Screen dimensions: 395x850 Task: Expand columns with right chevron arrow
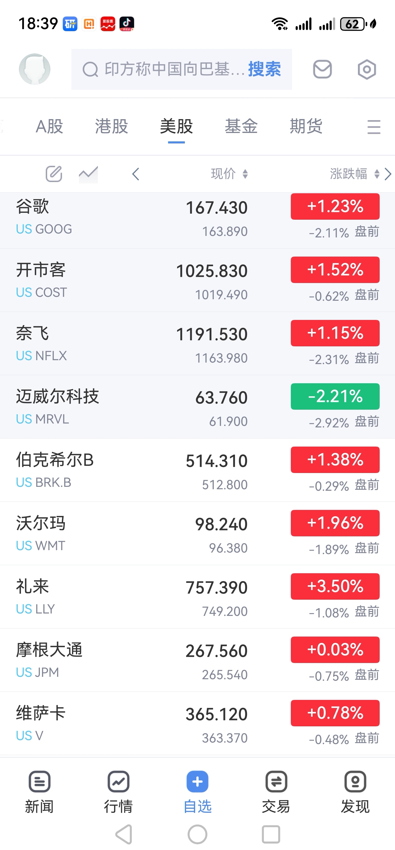tap(388, 174)
